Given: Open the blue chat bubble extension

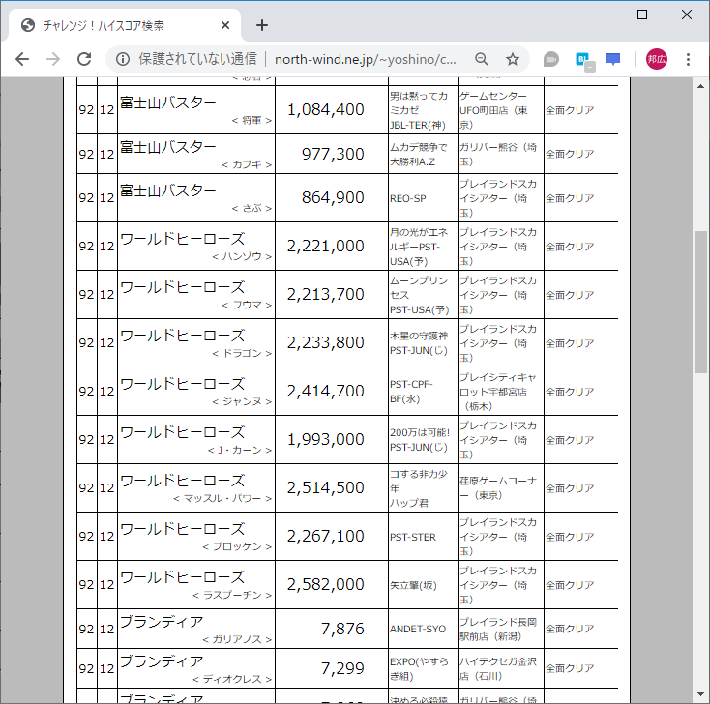Looking at the screenshot, I should 613,59.
